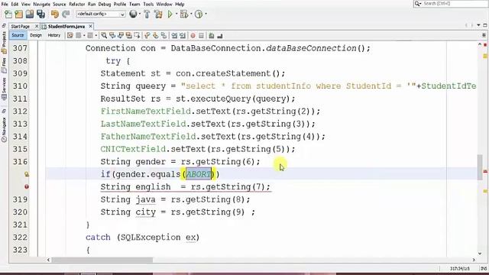This screenshot has width=489, height=275.
Task: Close the Start Page tab
Action: tap(37, 27)
